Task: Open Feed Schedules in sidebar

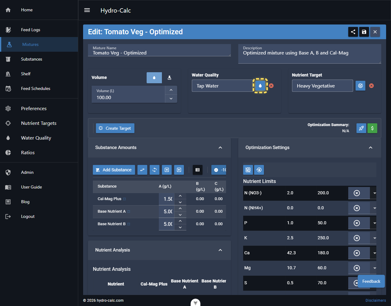Action: [x=39, y=88]
